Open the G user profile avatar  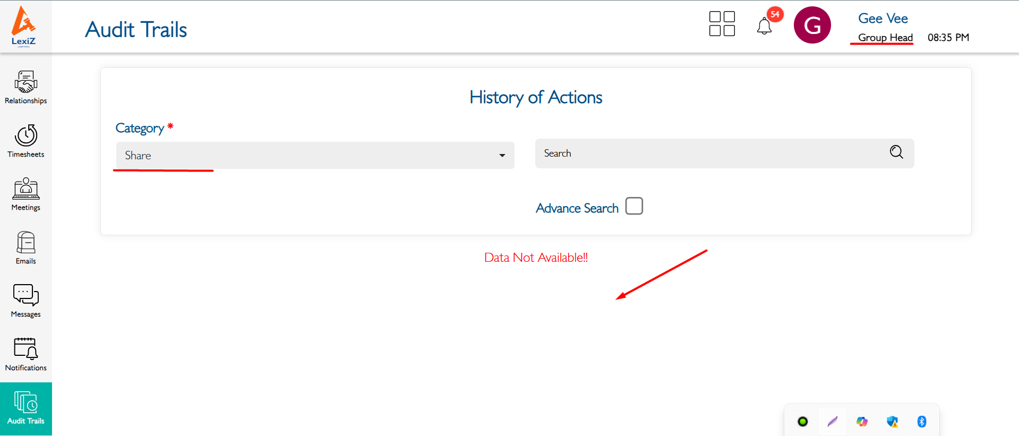pyautogui.click(x=812, y=25)
